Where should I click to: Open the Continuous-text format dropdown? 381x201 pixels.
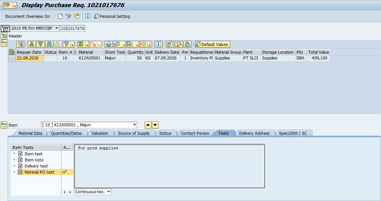[109, 192]
